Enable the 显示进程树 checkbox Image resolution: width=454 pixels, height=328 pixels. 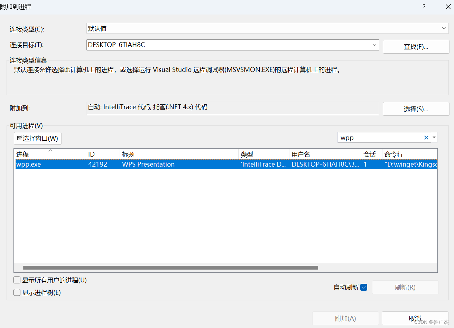(17, 292)
